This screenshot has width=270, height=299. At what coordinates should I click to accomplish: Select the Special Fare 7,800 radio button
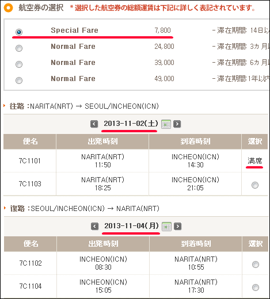19,32
